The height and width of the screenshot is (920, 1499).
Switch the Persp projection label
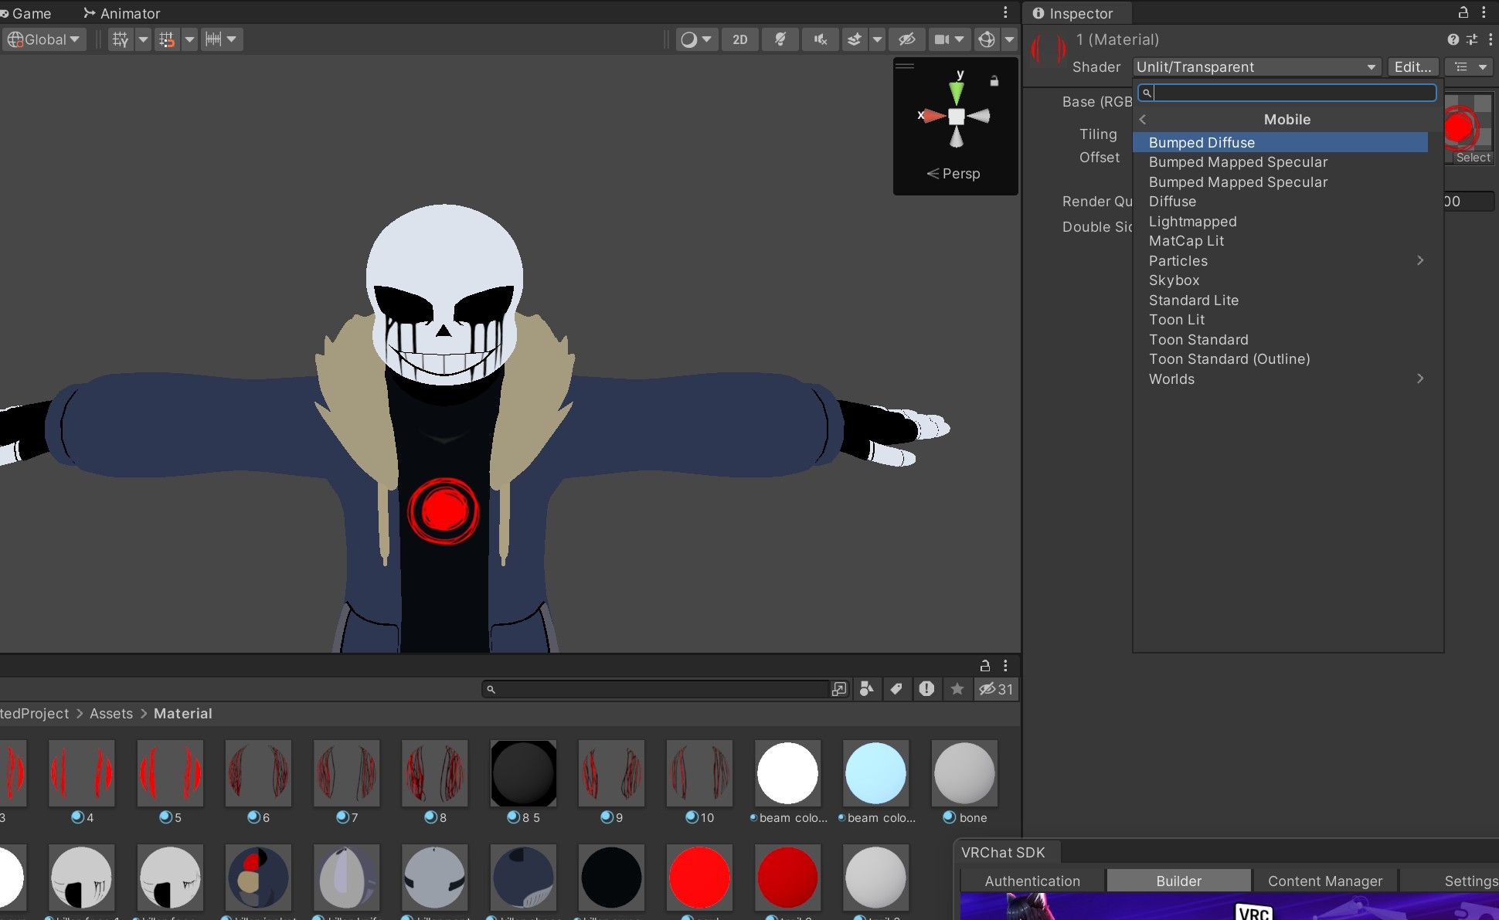click(953, 174)
